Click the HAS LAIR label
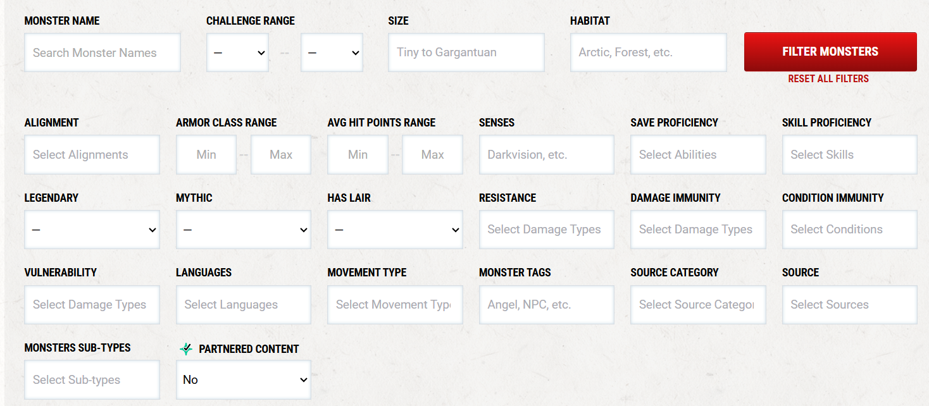 coord(349,198)
